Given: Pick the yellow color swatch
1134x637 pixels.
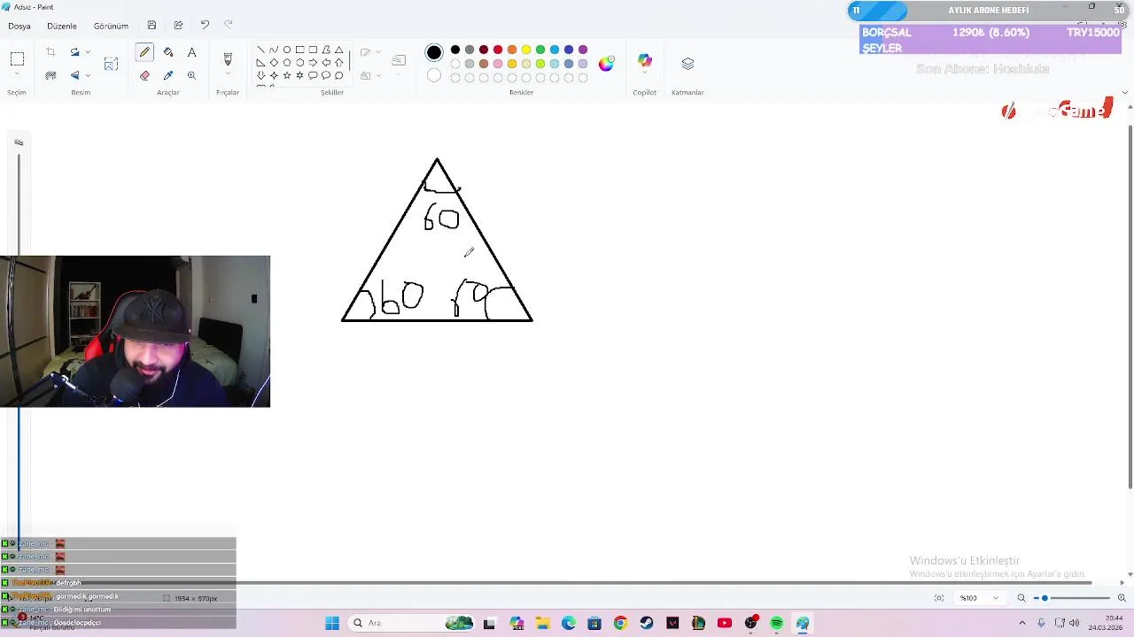Looking at the screenshot, I should (526, 50).
